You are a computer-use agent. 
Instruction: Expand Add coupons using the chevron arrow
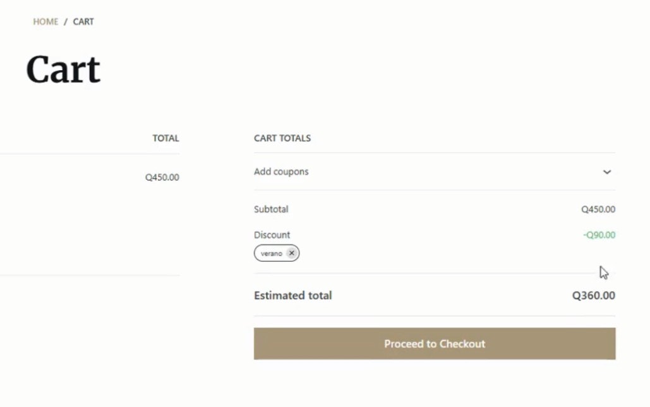(607, 172)
